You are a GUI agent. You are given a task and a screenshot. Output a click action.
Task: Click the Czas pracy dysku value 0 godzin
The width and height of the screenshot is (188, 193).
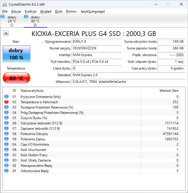pos(171,68)
